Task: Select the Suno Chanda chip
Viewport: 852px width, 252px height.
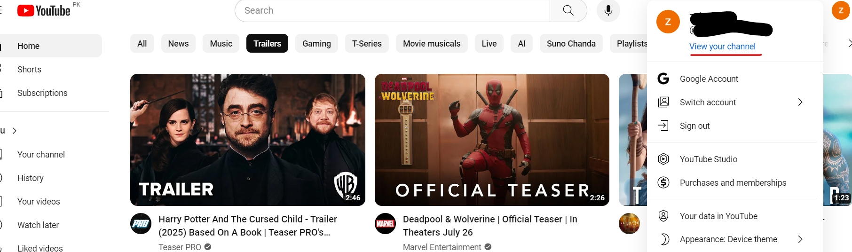Action: 571,43
